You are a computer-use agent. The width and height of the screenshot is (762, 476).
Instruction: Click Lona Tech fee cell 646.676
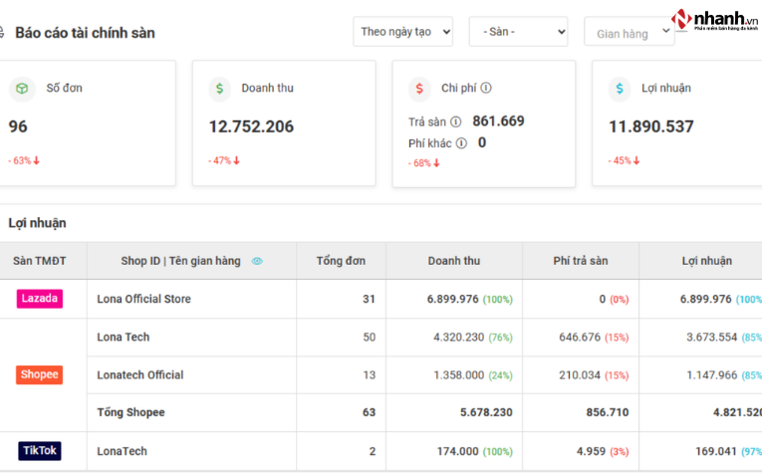pyautogui.click(x=580, y=338)
